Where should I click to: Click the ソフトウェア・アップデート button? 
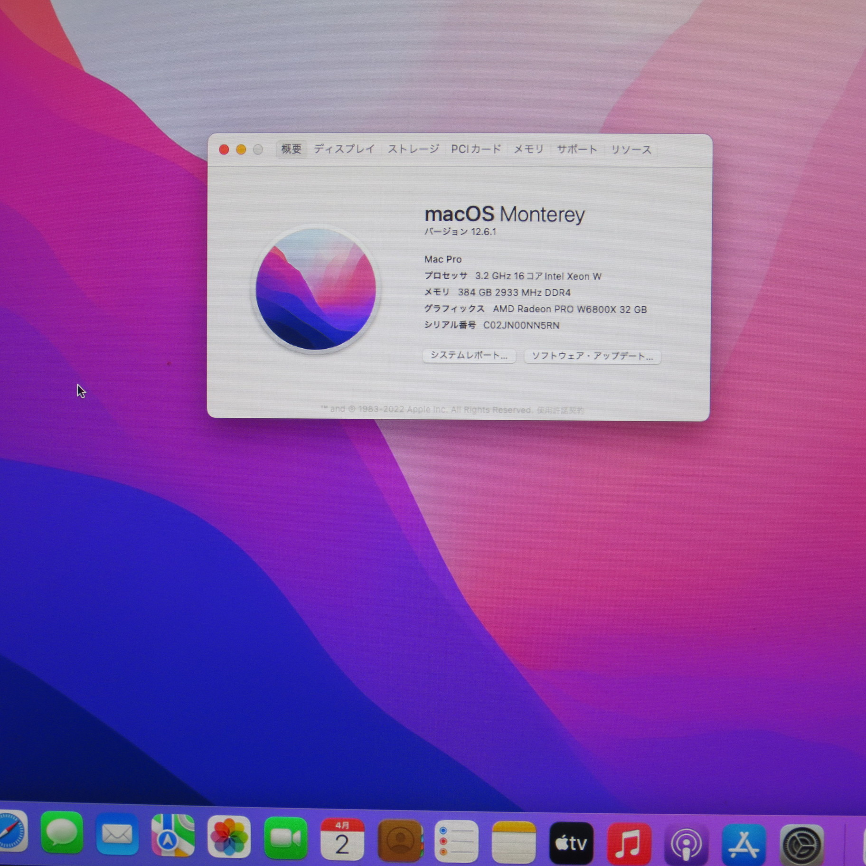592,356
